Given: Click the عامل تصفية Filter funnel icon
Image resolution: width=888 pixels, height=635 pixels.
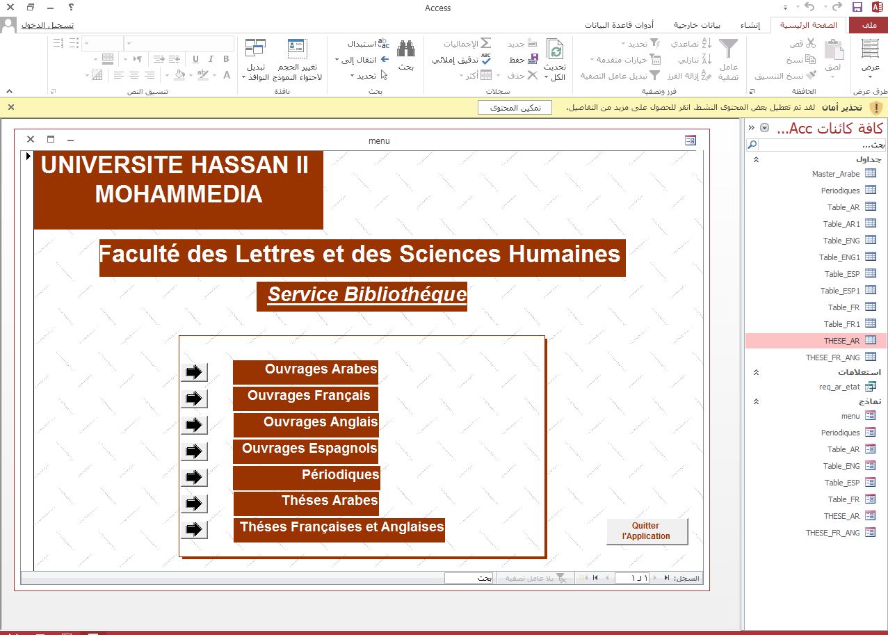Looking at the screenshot, I should click(729, 49).
